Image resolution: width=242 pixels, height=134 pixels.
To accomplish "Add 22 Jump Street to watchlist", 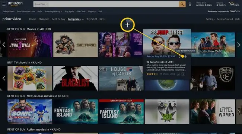I will click(x=186, y=56).
